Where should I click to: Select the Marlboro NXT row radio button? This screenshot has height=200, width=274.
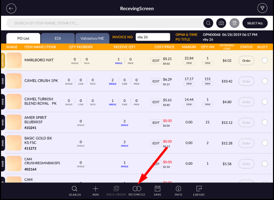click(265, 60)
